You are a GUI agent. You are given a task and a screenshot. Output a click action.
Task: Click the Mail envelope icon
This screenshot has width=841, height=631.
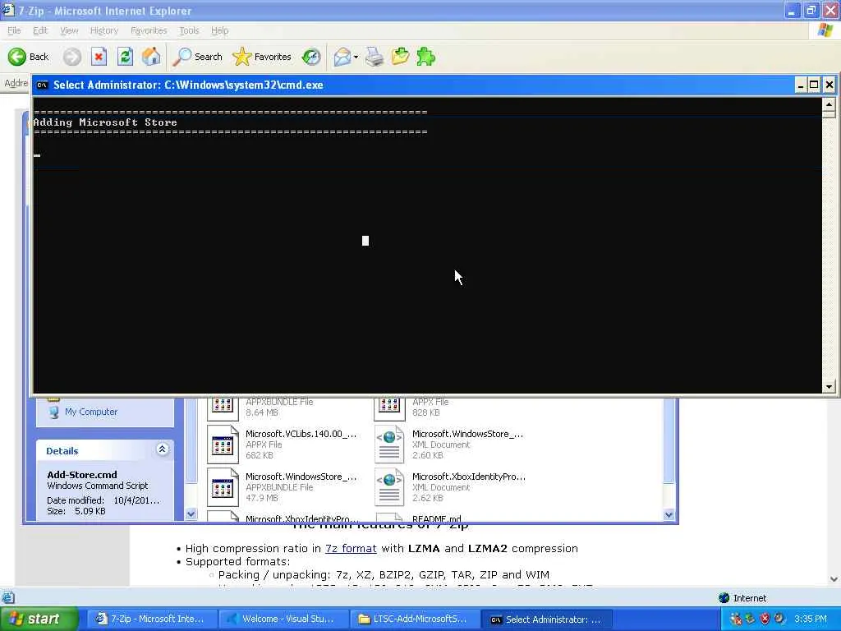(342, 57)
